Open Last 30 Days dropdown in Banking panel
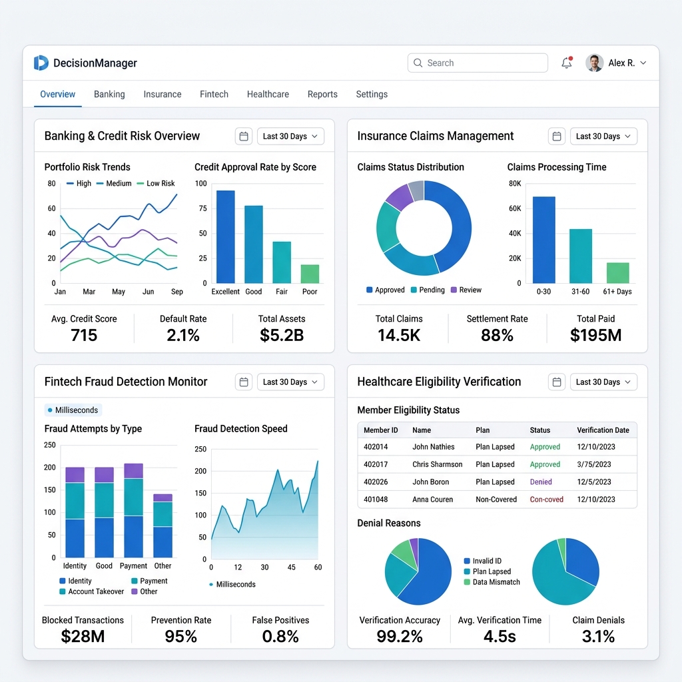 (x=290, y=136)
